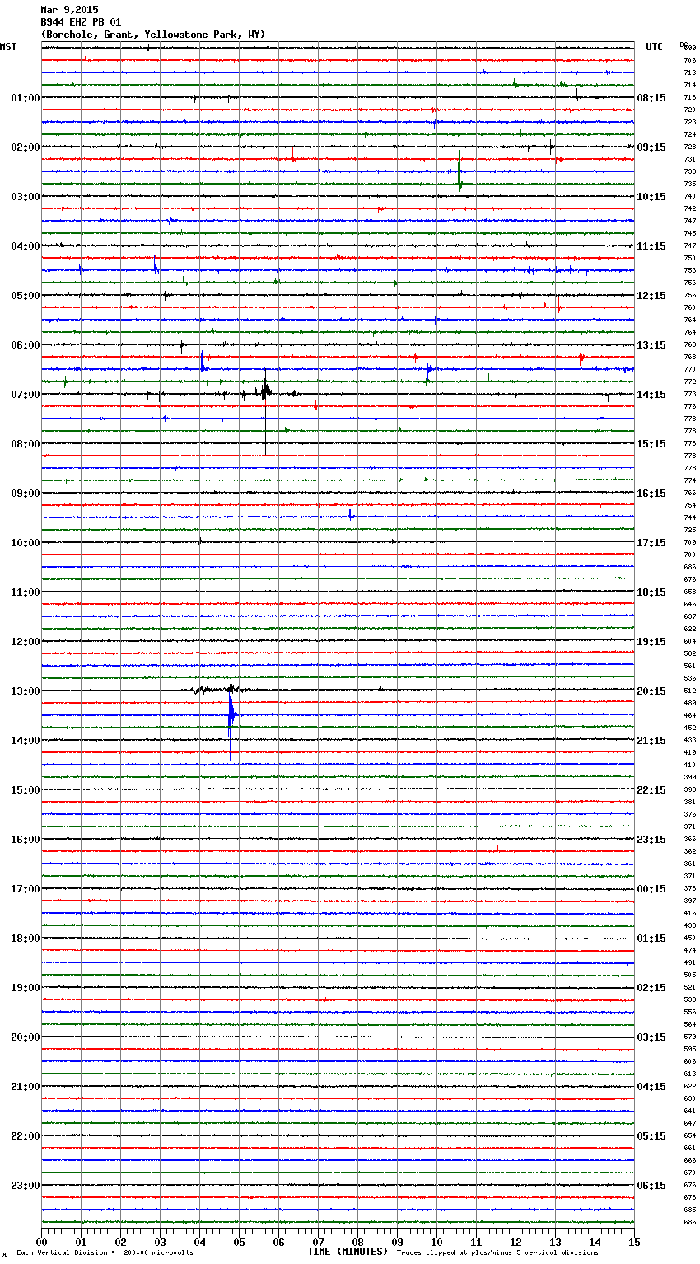Click the 00:15 UTC time label

(x=651, y=889)
